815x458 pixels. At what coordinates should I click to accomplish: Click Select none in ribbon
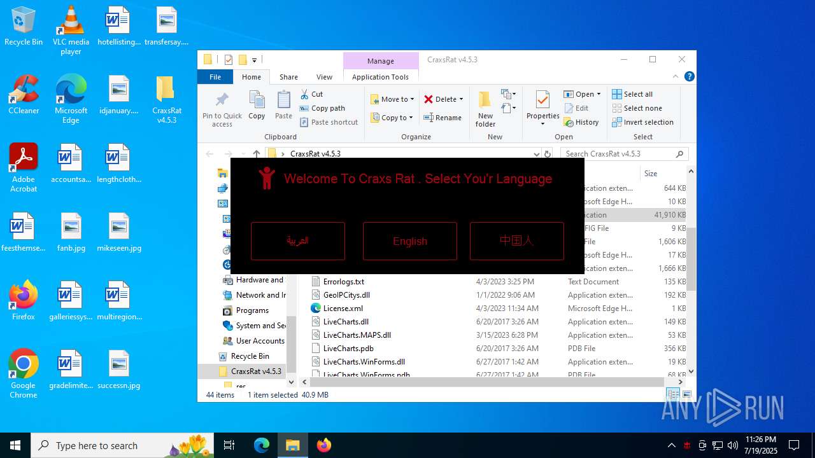[637, 108]
